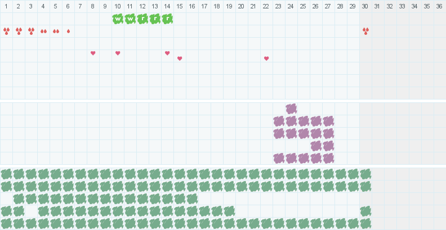
Task: Select the day 1 column header
Action: (6, 6)
